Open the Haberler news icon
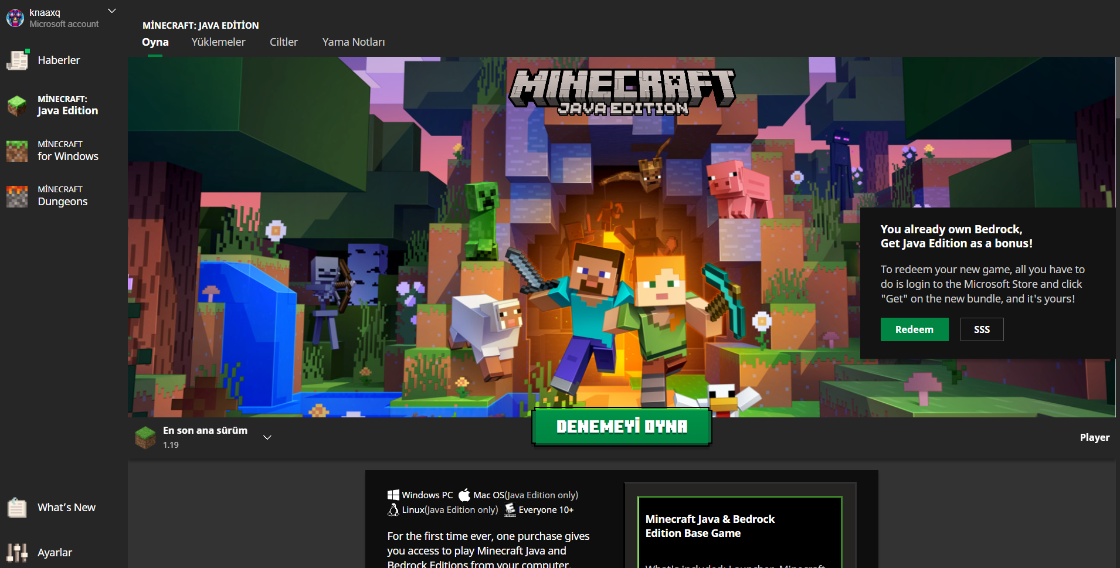Screen dimensions: 1120x568 [18, 60]
